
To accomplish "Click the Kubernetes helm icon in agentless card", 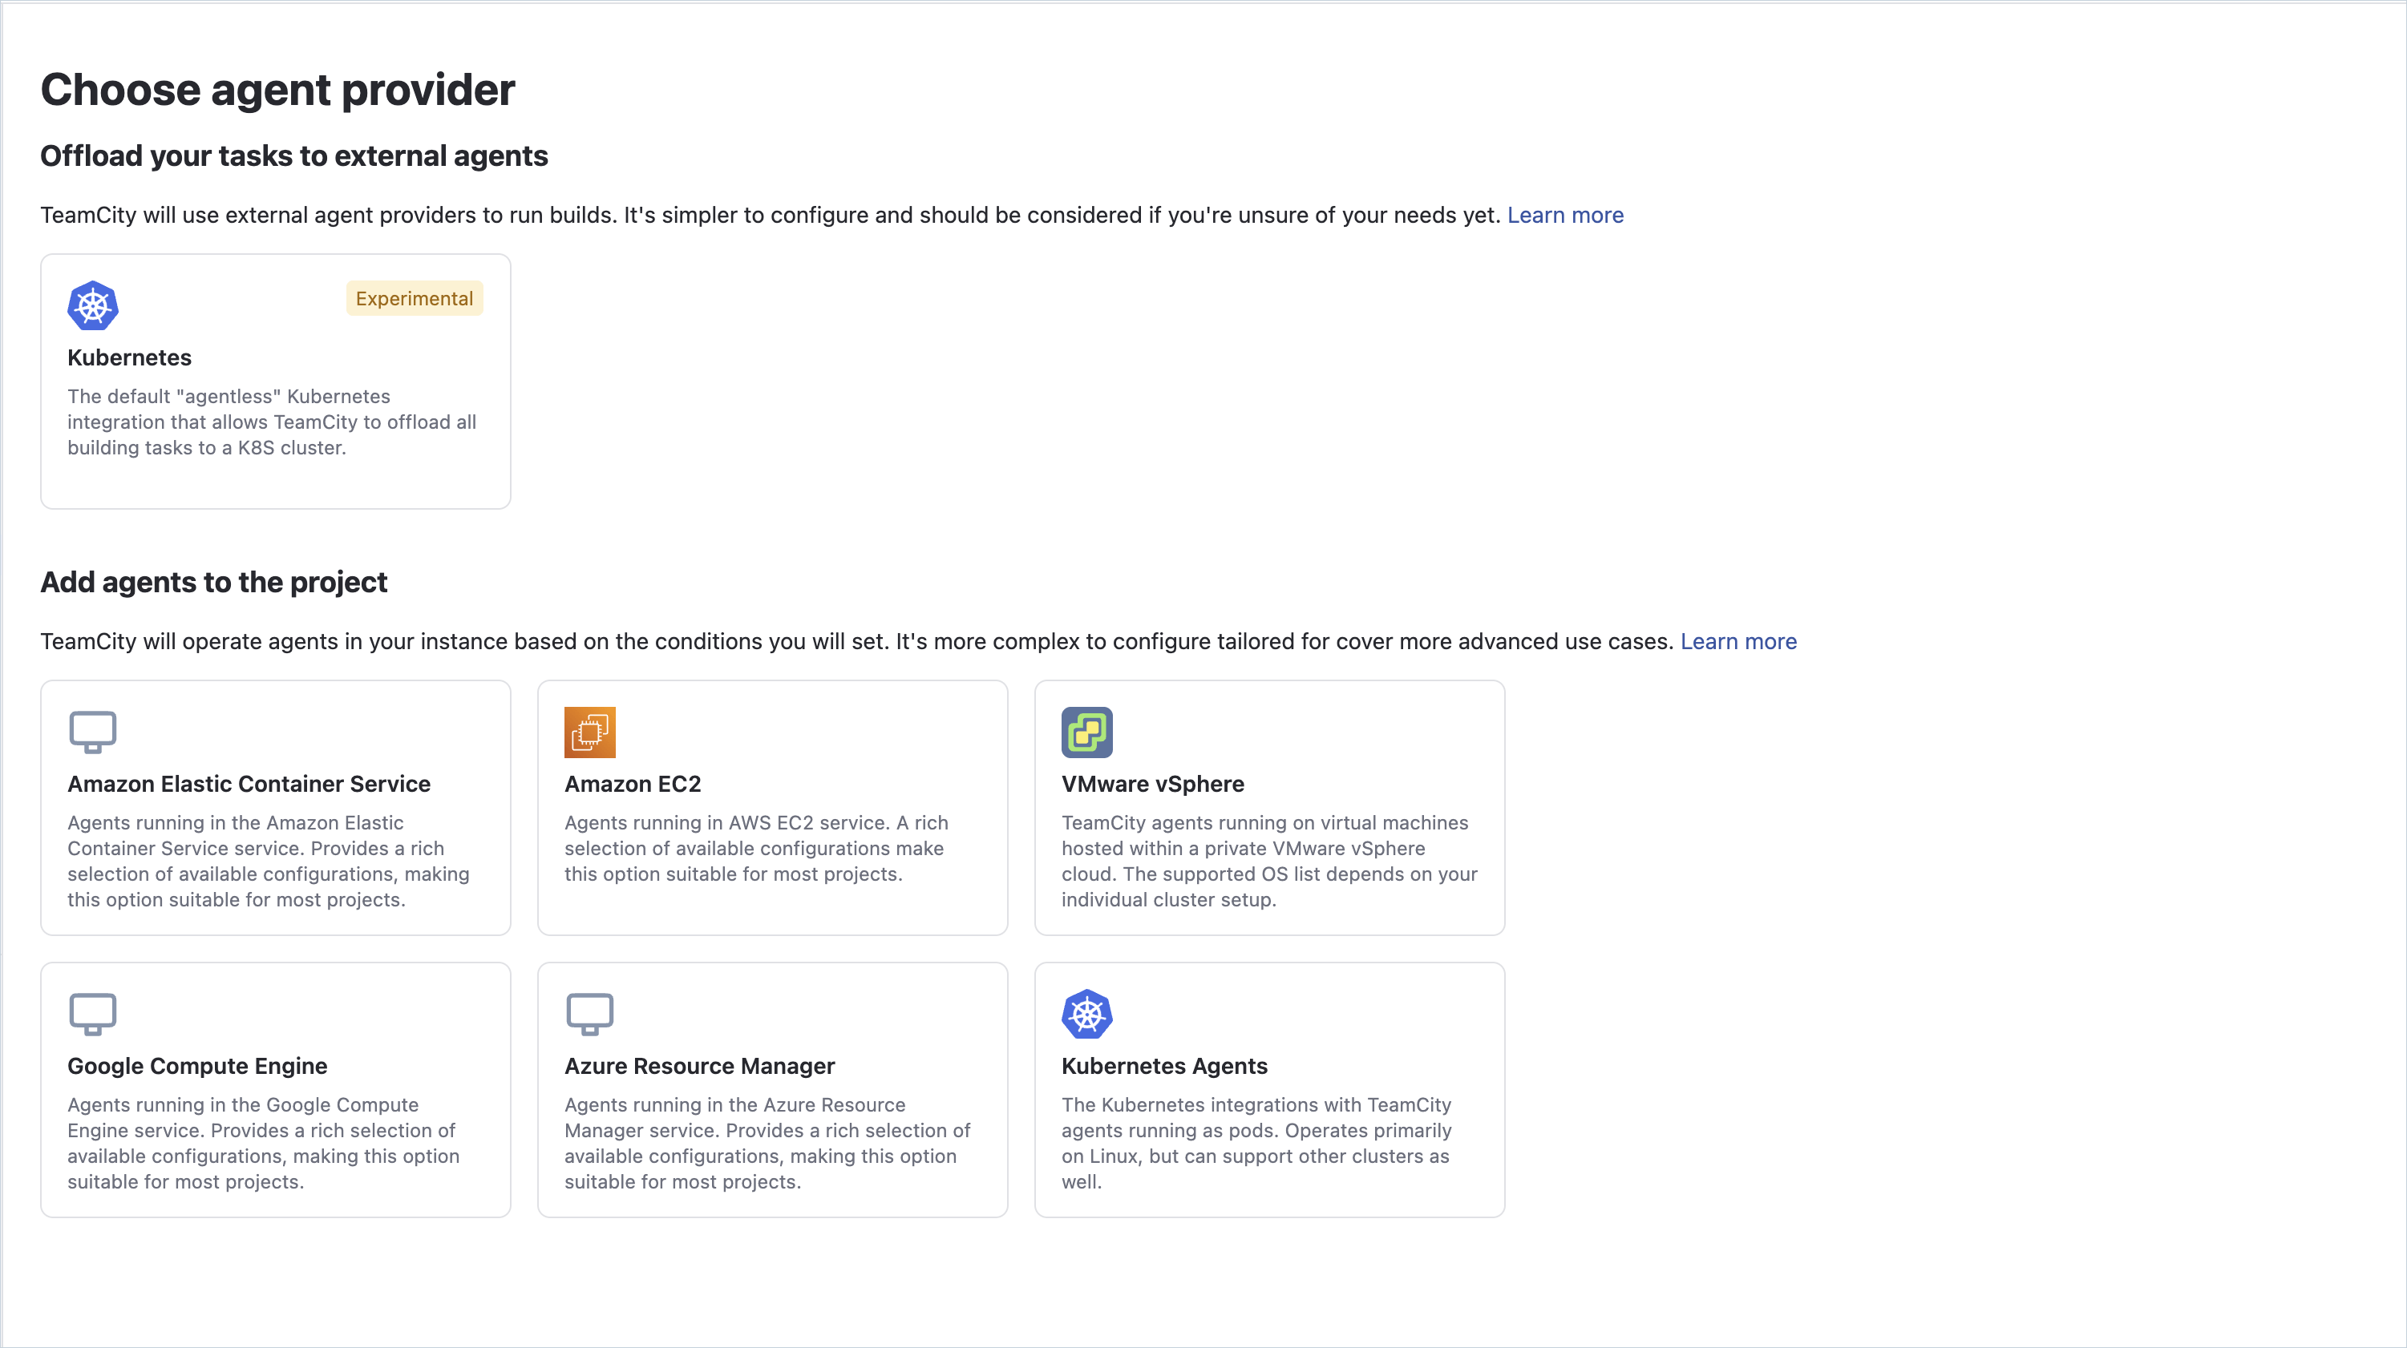I will [x=92, y=305].
